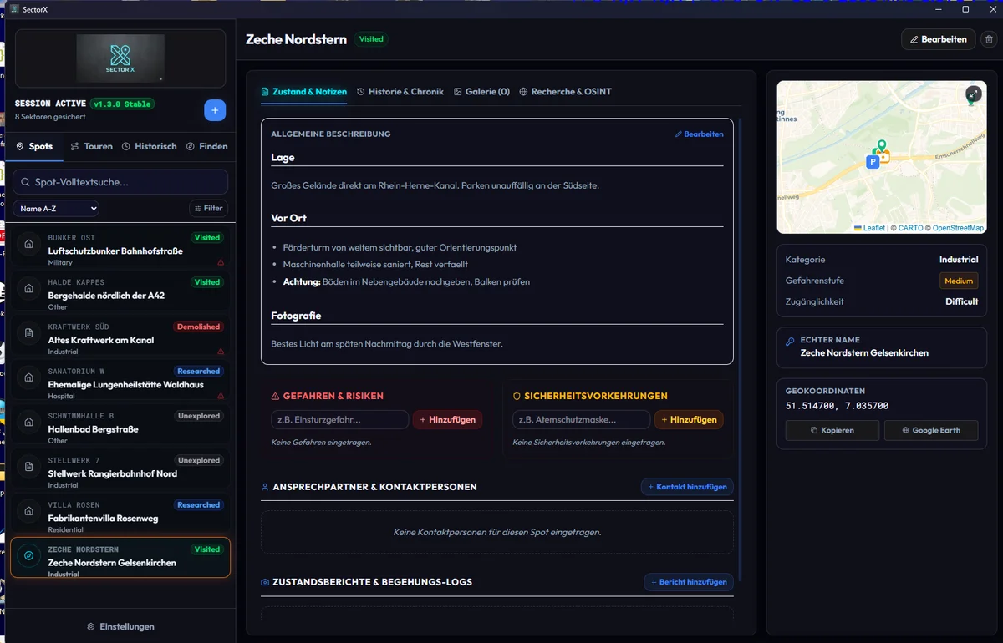Viewport: 1003px width, 643px height.
Task: Click the house icon next to Hallenbad Bergstraße
Action: pos(29,422)
